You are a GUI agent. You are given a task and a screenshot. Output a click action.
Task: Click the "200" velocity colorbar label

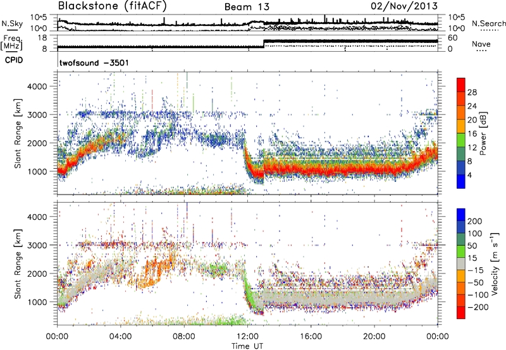click(475, 221)
